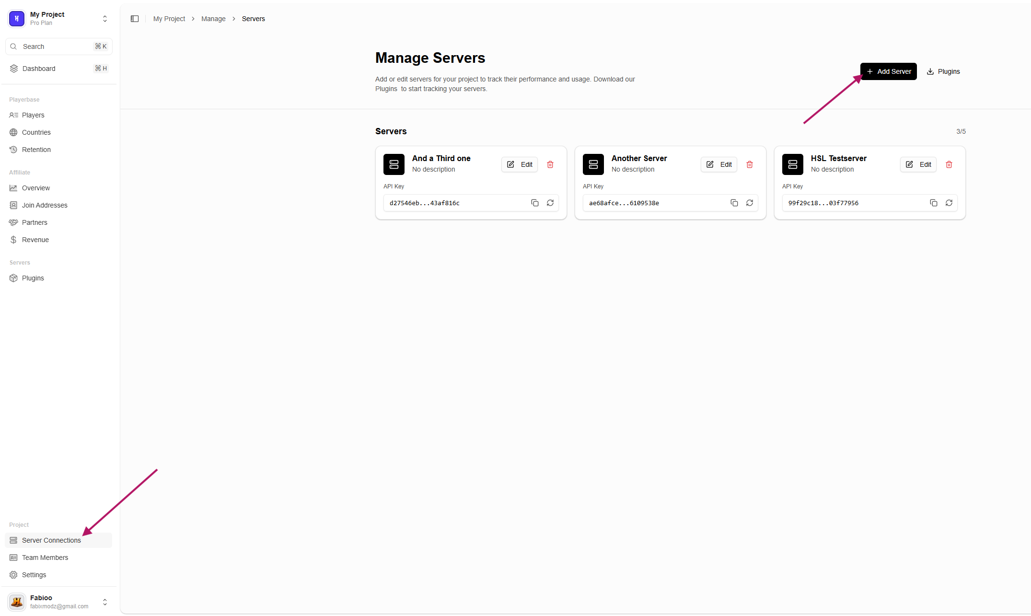Delete the Another Server entry
Image resolution: width=1031 pixels, height=616 pixels.
coord(749,164)
